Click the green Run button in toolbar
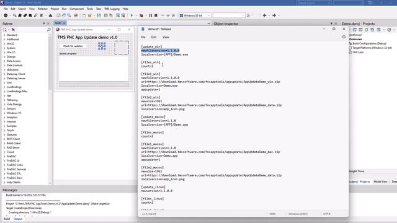 pos(132,15)
